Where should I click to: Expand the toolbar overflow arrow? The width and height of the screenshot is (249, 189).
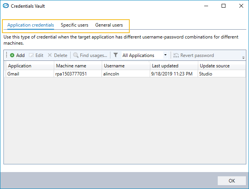click(243, 57)
